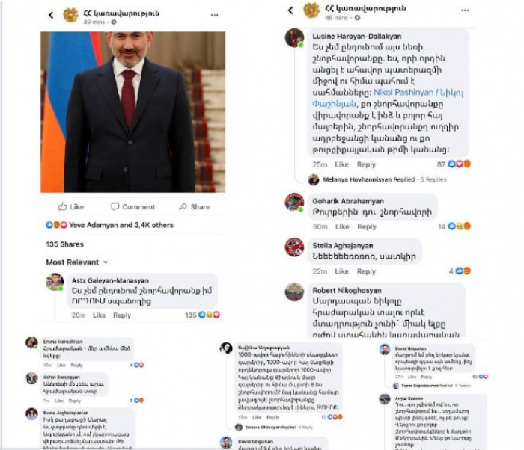The width and height of the screenshot is (524, 450).
Task: Reply to Stella Aghajanyan's comment
Action: tap(366, 271)
